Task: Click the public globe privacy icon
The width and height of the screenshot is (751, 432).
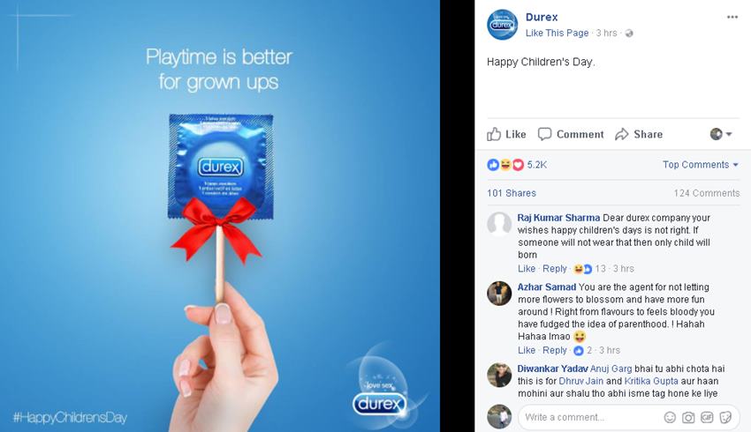Action: (x=629, y=33)
